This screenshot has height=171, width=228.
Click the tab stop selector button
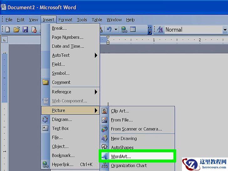[x=4, y=40]
